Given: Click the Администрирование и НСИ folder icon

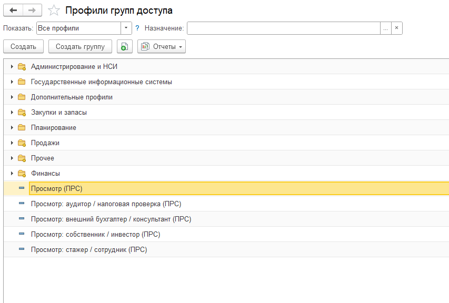Looking at the screenshot, I should tap(22, 67).
